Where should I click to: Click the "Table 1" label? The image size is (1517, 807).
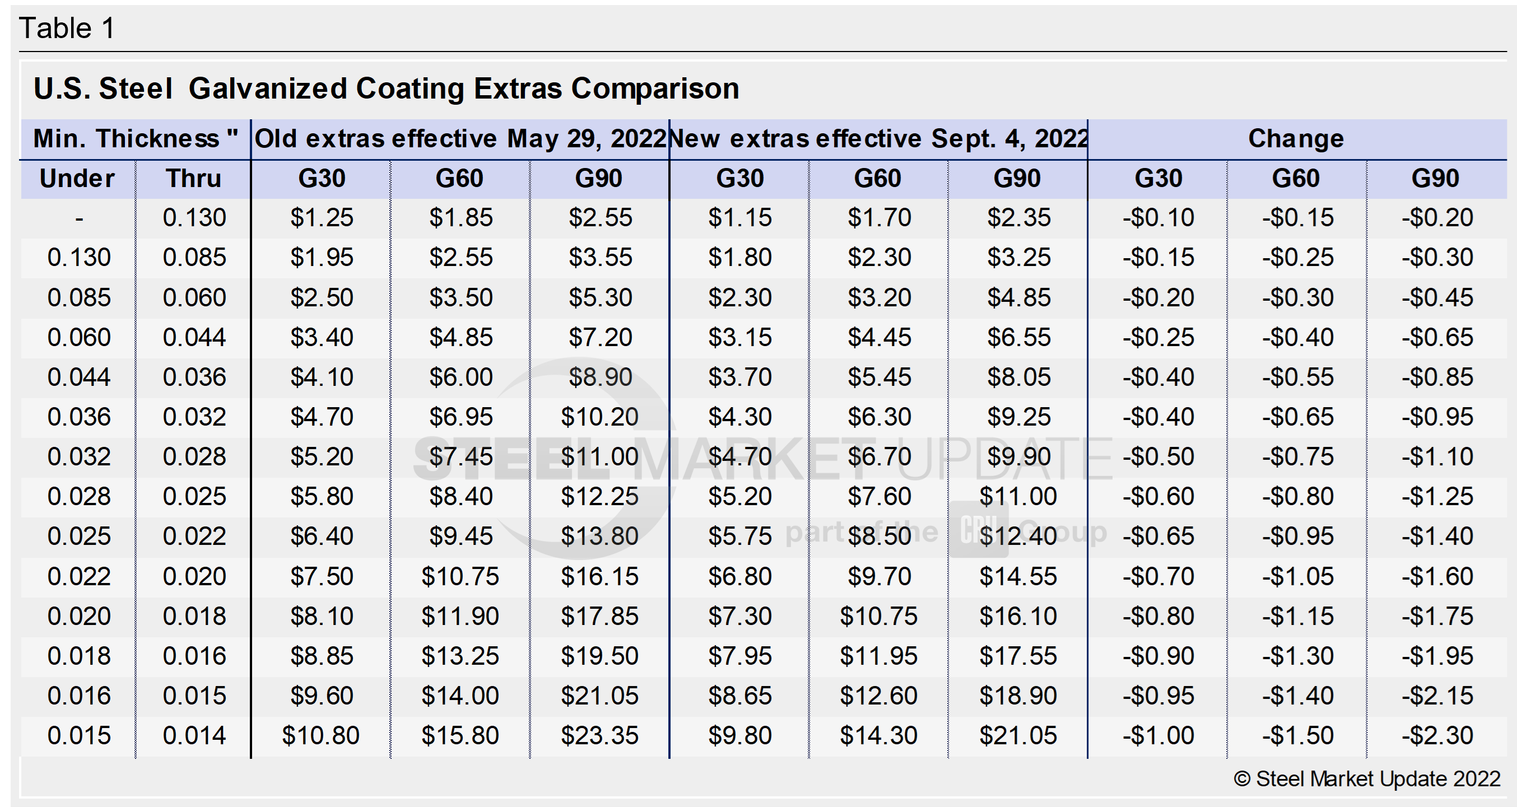click(x=67, y=28)
